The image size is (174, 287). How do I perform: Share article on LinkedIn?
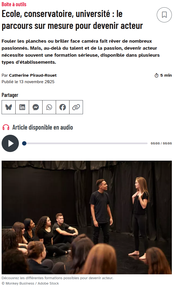coord(22,107)
